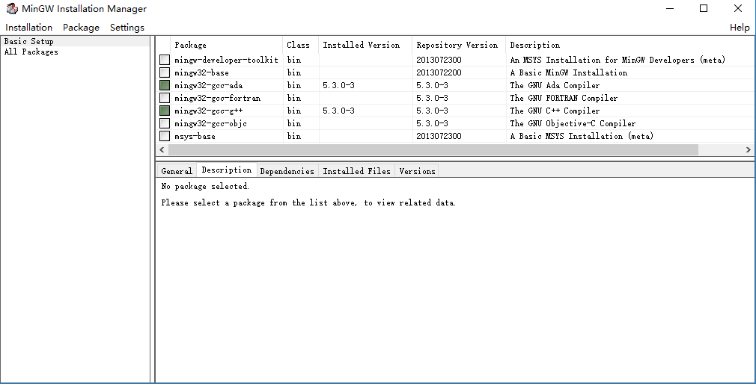Mark the mingw32-gcc-objc checkbox
Image resolution: width=756 pixels, height=384 pixels.
[165, 123]
